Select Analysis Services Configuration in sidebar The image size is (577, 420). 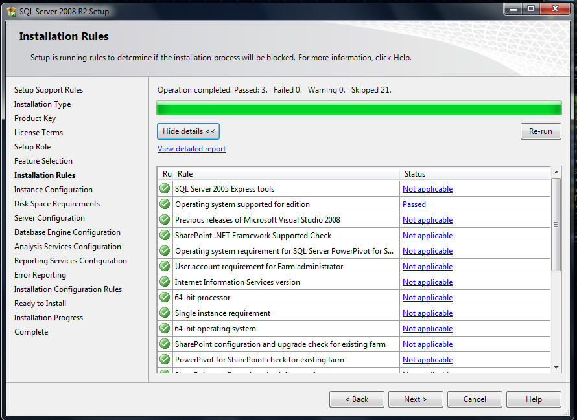click(x=67, y=247)
